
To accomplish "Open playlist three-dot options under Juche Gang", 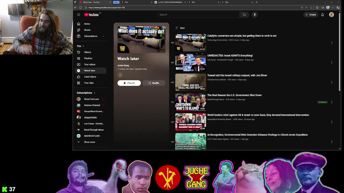I will pos(120,75).
